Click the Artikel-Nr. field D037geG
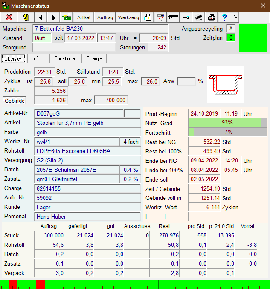270x289 pixels. coord(79,114)
